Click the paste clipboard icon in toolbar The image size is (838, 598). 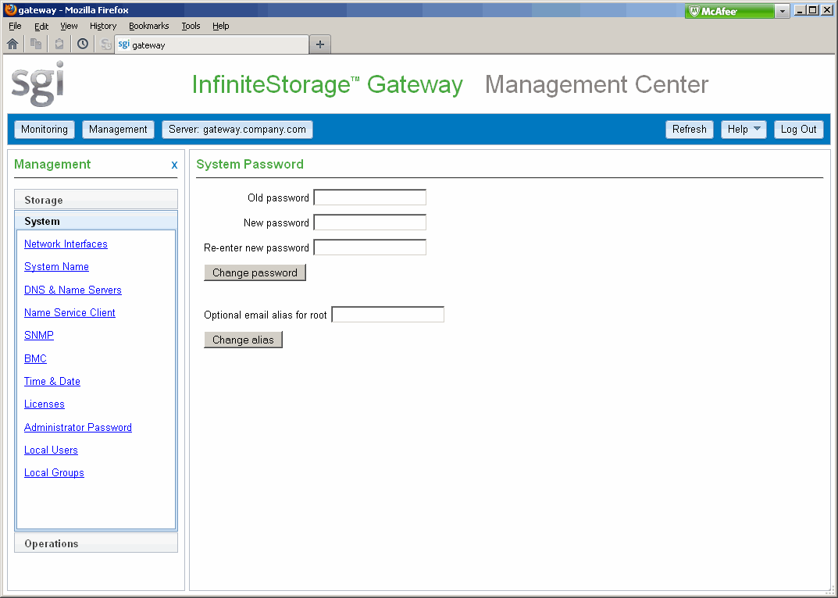pos(59,44)
